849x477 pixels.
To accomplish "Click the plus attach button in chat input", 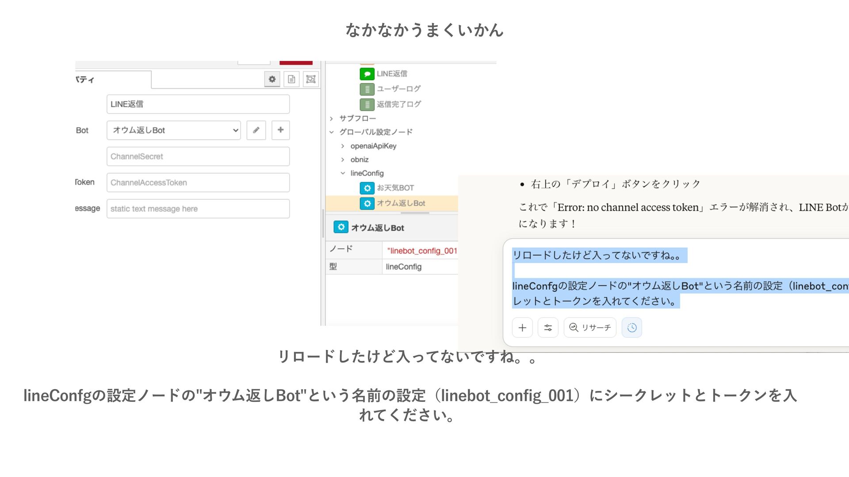I will coord(522,328).
